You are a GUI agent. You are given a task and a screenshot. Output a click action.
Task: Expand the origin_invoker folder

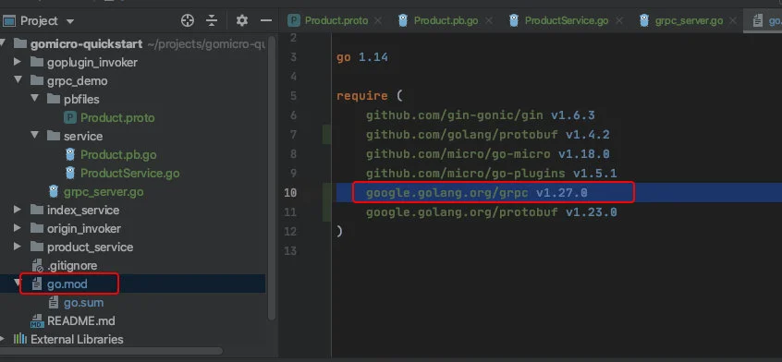[x=18, y=228]
